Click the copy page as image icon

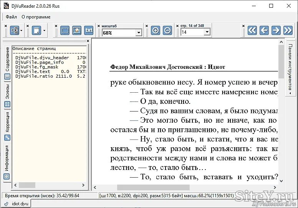coord(77,30)
